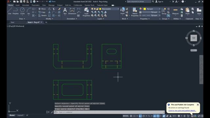Click the Insert block icon

click(x=122, y=11)
